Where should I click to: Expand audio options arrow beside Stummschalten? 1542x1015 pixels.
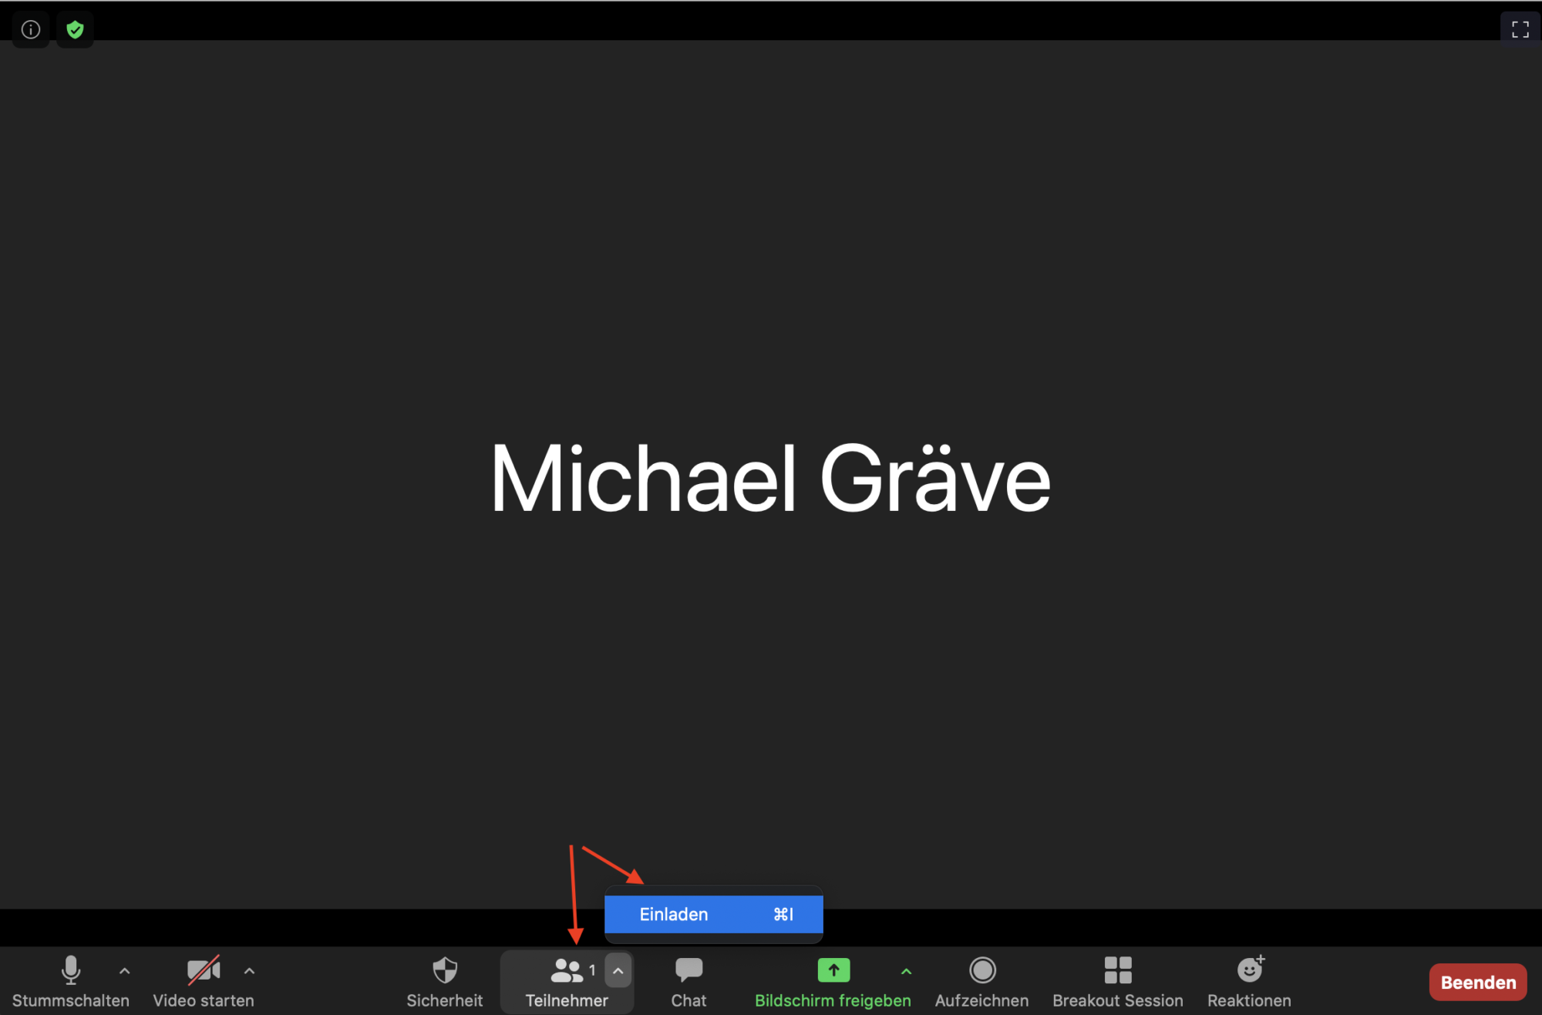click(x=125, y=971)
